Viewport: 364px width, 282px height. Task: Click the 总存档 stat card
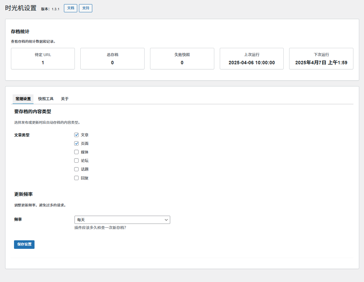coord(112,59)
